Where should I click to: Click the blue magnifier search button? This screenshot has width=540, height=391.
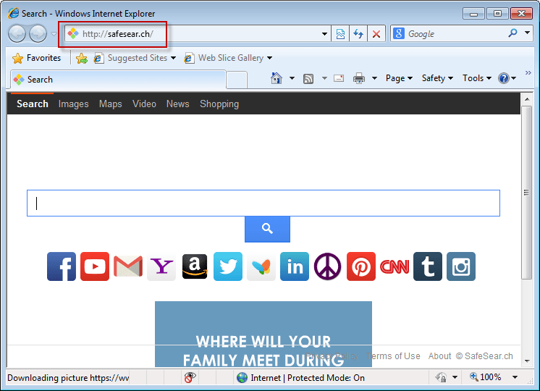click(267, 229)
